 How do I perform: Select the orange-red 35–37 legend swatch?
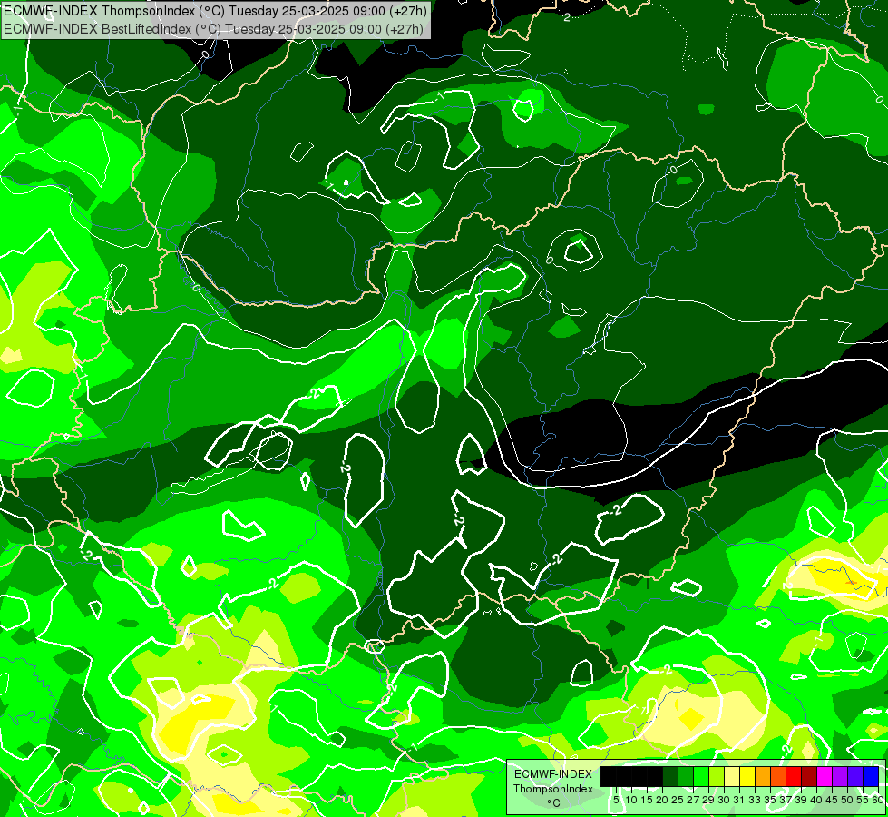(x=778, y=776)
